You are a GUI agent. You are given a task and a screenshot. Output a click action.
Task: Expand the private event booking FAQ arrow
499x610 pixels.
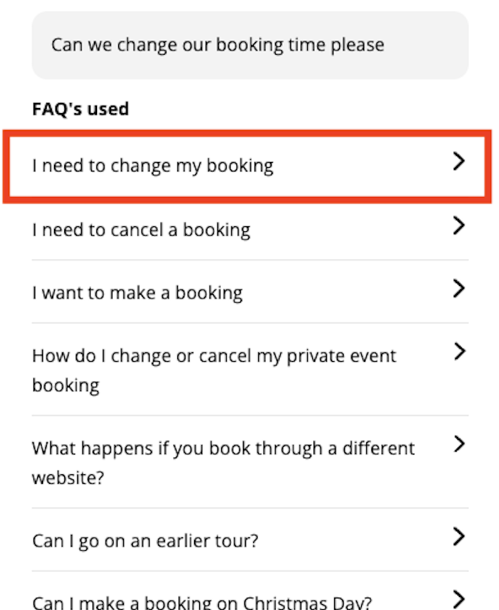(x=459, y=352)
